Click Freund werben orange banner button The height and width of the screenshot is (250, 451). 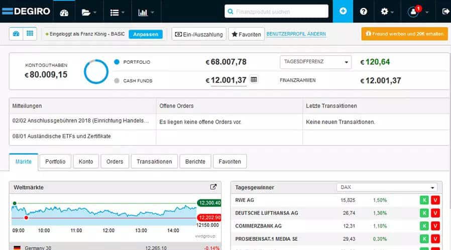[x=404, y=34]
